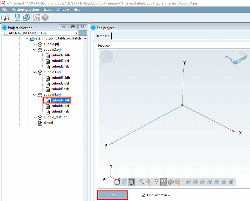Click the zoom-all magnifier icon in preview toolbar

tap(142, 182)
